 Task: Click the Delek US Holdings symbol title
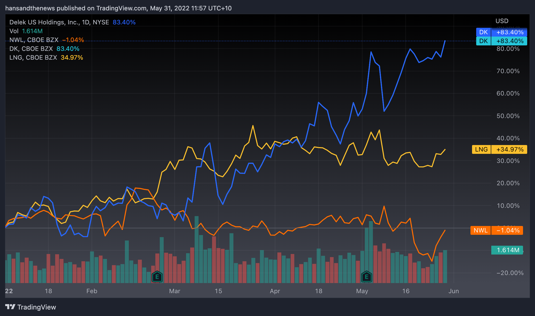coord(59,22)
